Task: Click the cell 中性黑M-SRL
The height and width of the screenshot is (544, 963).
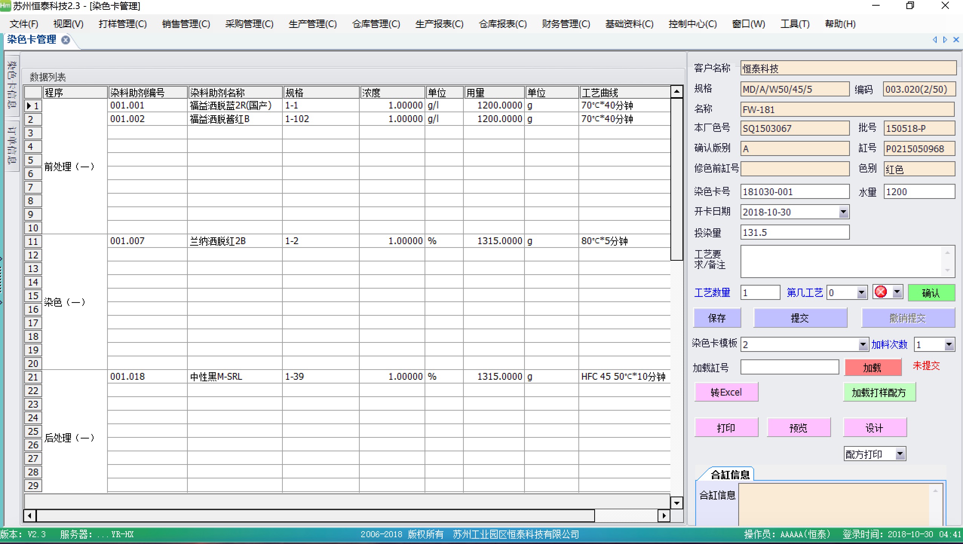Action: 235,377
